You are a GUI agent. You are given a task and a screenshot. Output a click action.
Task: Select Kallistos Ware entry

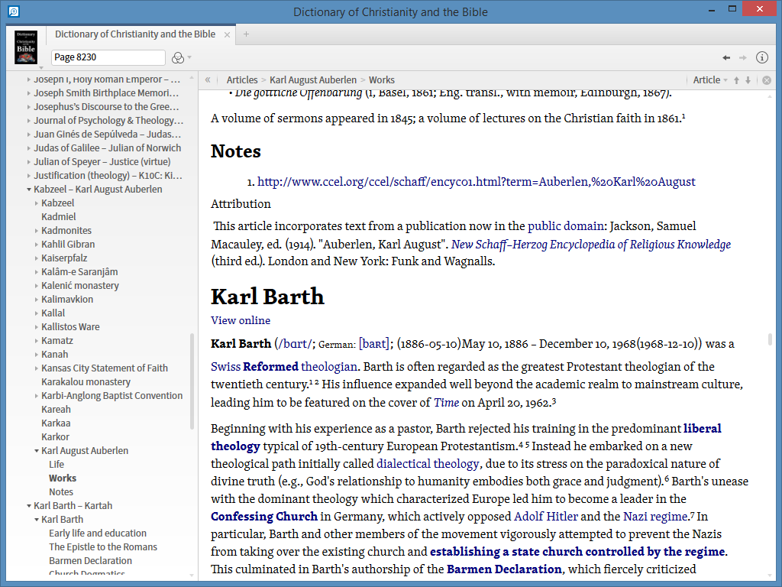[x=70, y=327]
